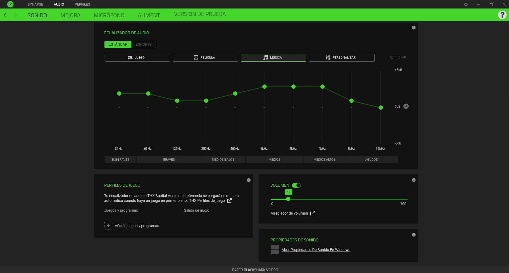Viewport: 509px width, 273px height.
Task: Open the Perfiles tab
Action: click(x=82, y=4)
